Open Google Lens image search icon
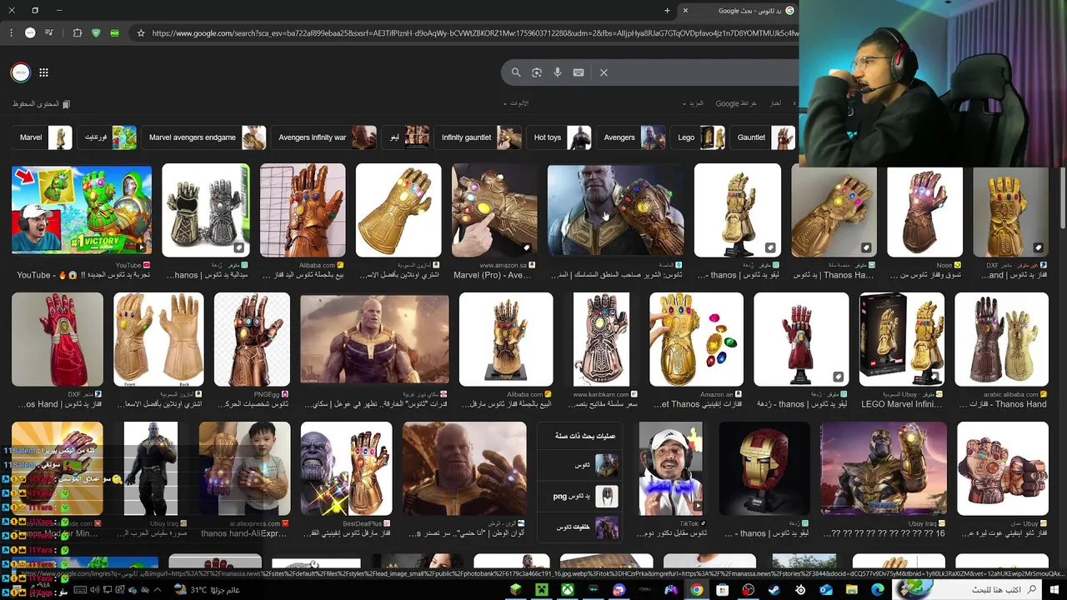The image size is (1067, 600). 537,72
